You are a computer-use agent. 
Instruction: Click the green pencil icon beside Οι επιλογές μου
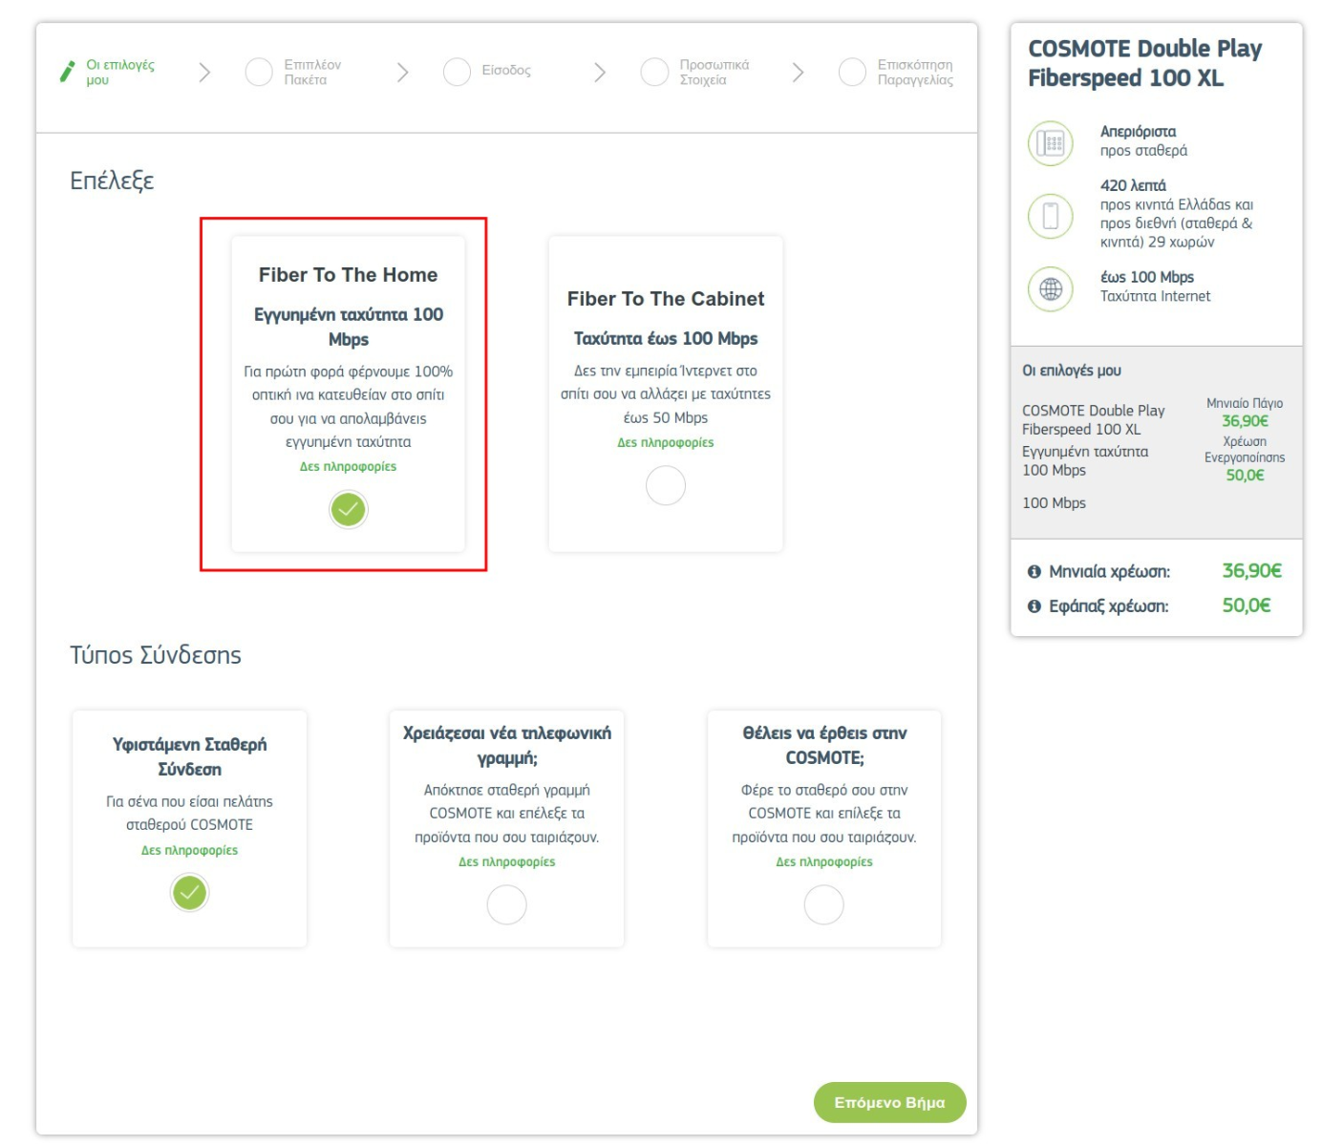67,72
